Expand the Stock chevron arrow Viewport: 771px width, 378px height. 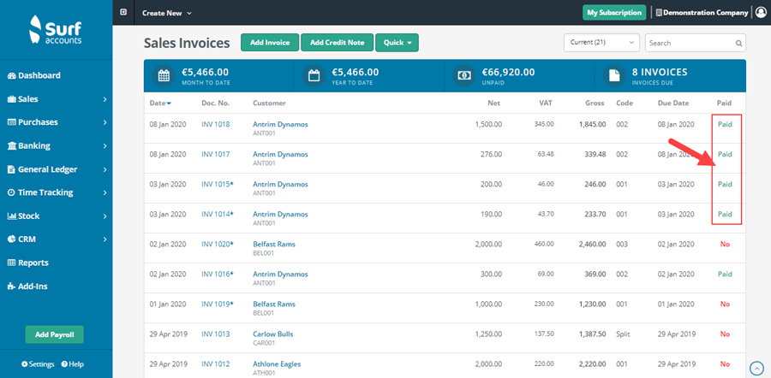[105, 216]
